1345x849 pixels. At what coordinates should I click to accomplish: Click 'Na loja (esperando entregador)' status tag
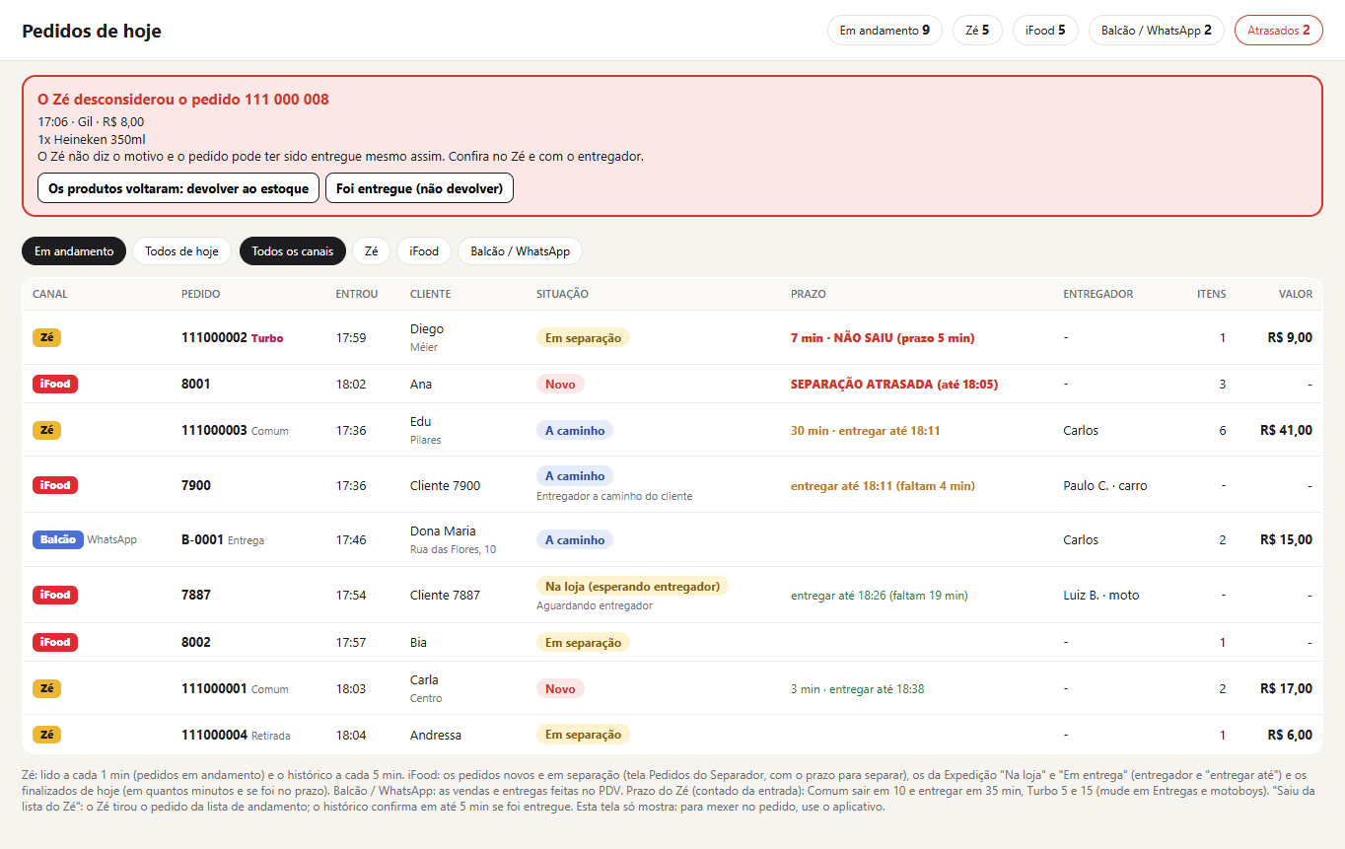coord(632,586)
